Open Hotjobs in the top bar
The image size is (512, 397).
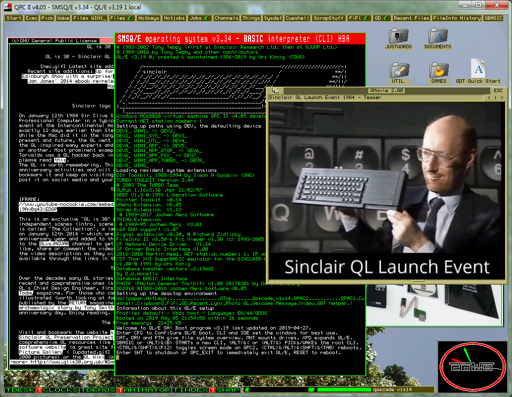(x=174, y=18)
